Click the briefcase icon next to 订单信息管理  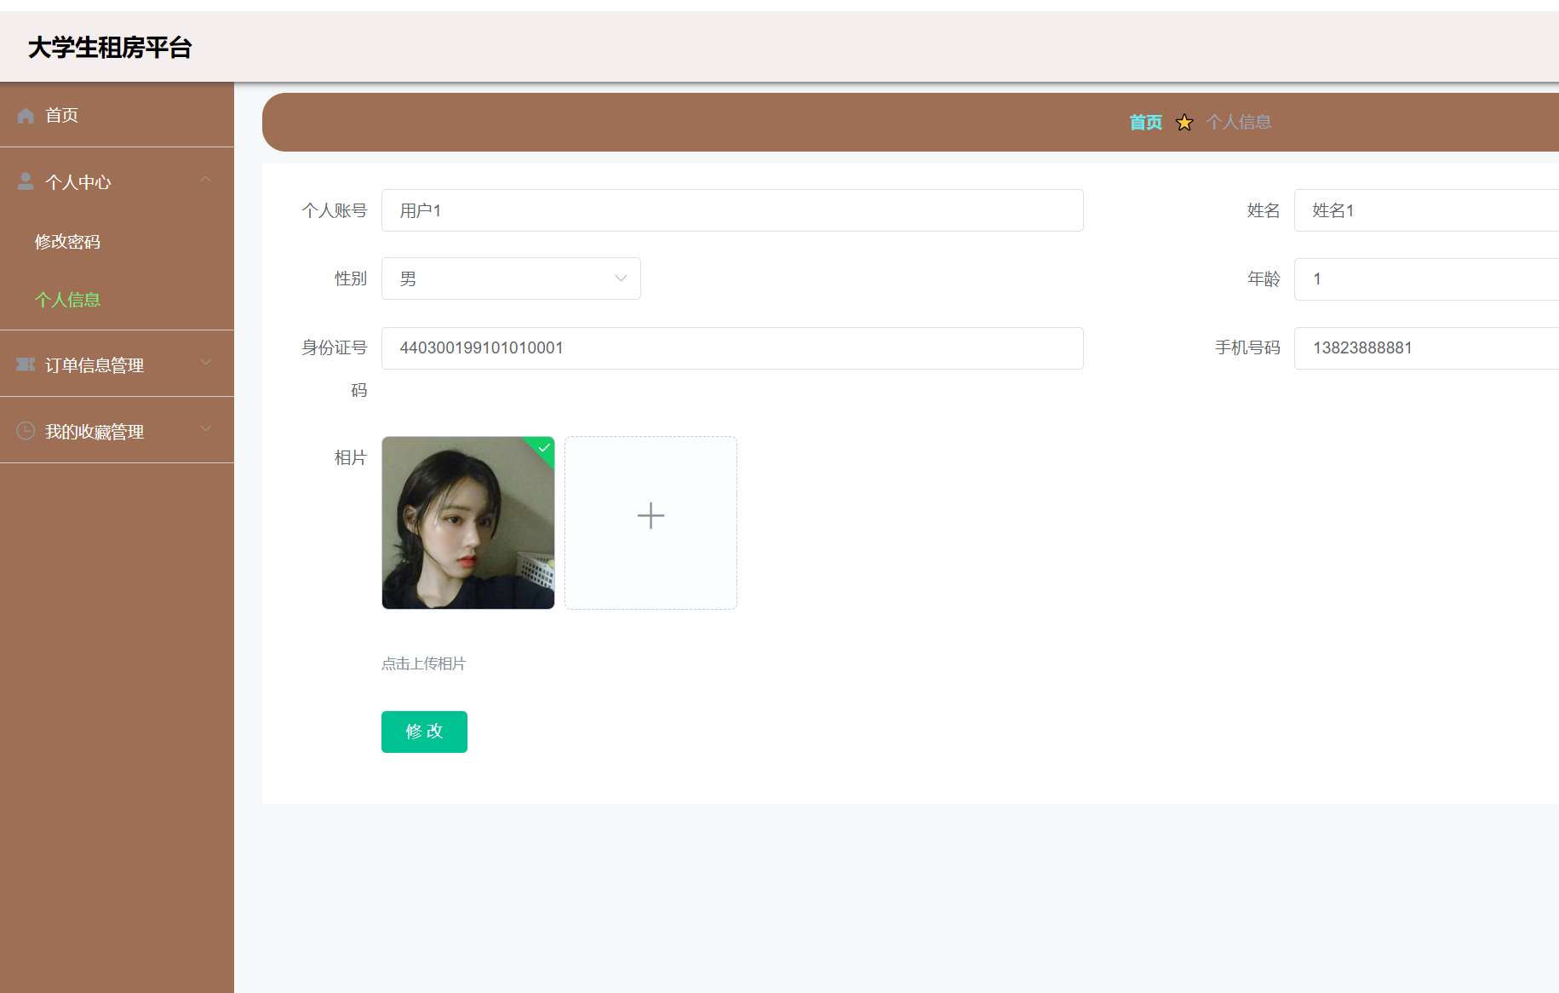(25, 364)
